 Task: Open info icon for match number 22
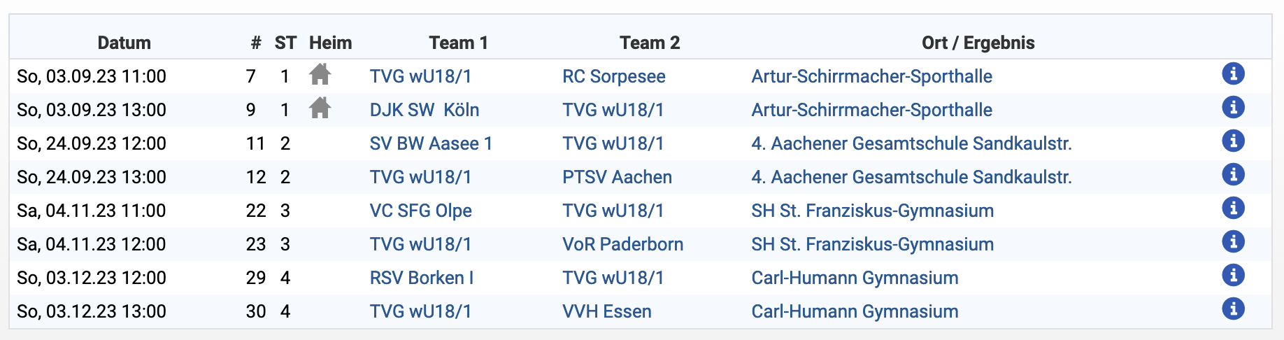point(1233,208)
